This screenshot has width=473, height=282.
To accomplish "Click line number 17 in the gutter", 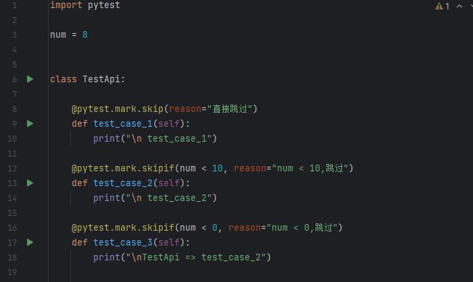I will [x=12, y=242].
